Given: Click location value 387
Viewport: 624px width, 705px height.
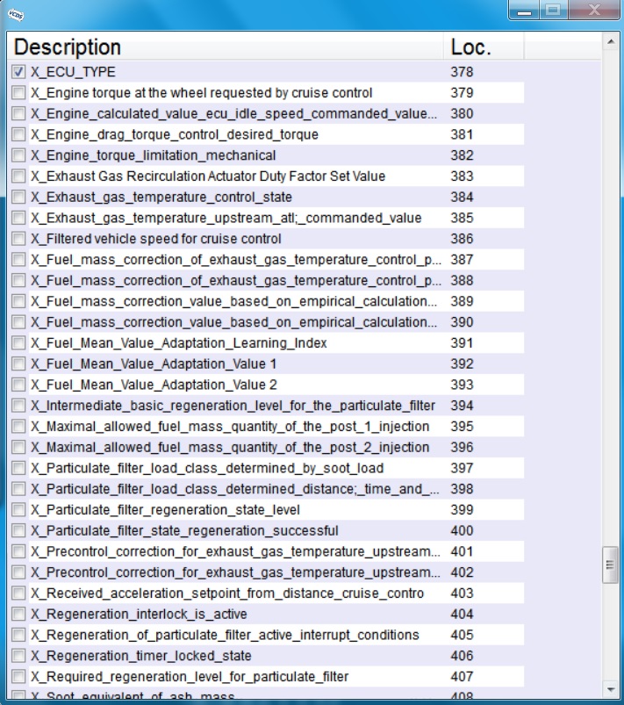Looking at the screenshot, I should pos(462,259).
